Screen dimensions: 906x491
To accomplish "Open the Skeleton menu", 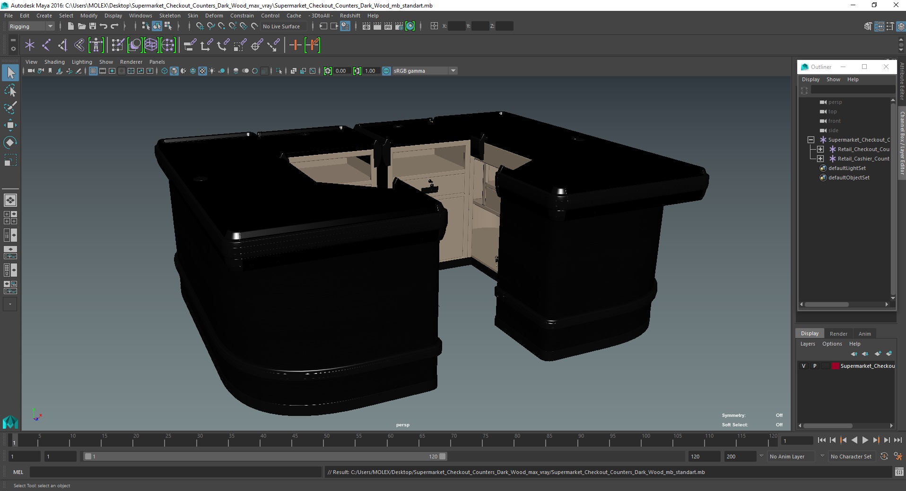I will (170, 16).
